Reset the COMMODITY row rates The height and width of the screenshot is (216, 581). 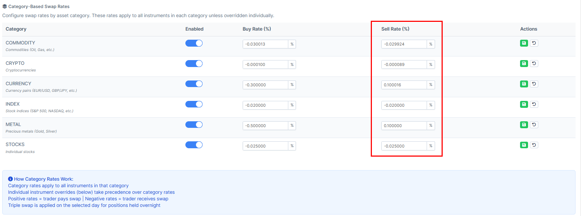tap(534, 43)
